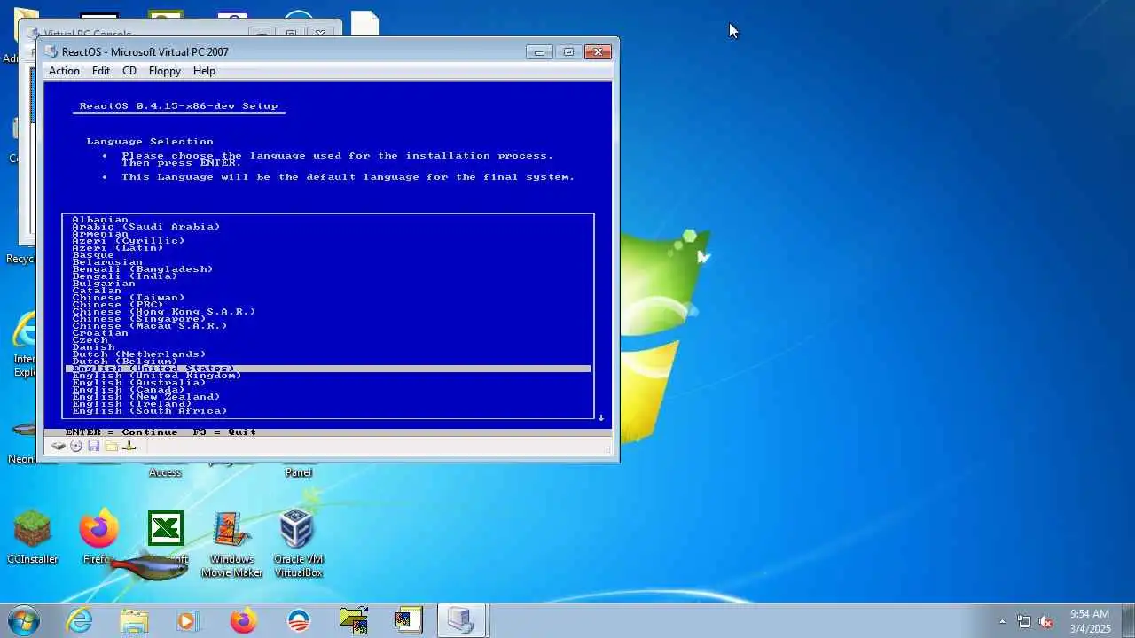Click the shared folder icon in status bar
Screen dimensions: 1135x638
tap(111, 447)
